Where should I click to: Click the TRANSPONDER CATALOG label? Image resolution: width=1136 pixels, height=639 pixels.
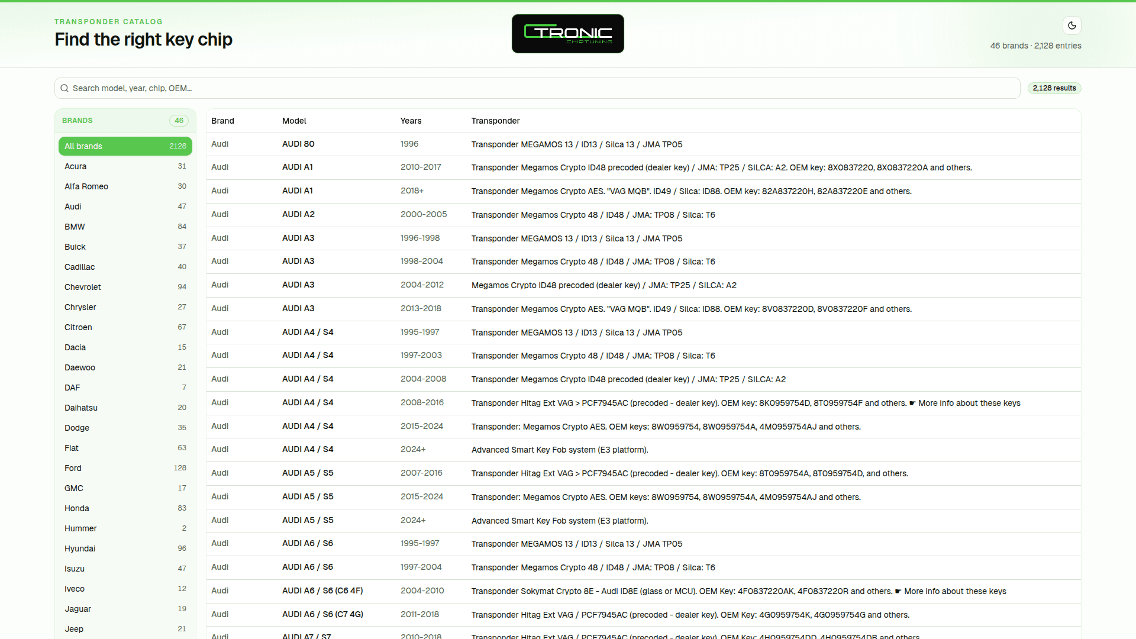[x=108, y=22]
